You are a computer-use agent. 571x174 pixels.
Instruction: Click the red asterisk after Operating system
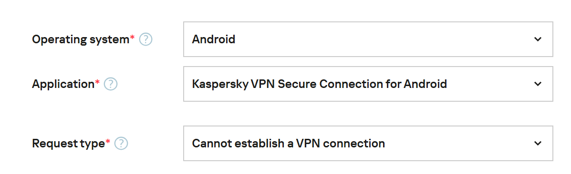(132, 37)
